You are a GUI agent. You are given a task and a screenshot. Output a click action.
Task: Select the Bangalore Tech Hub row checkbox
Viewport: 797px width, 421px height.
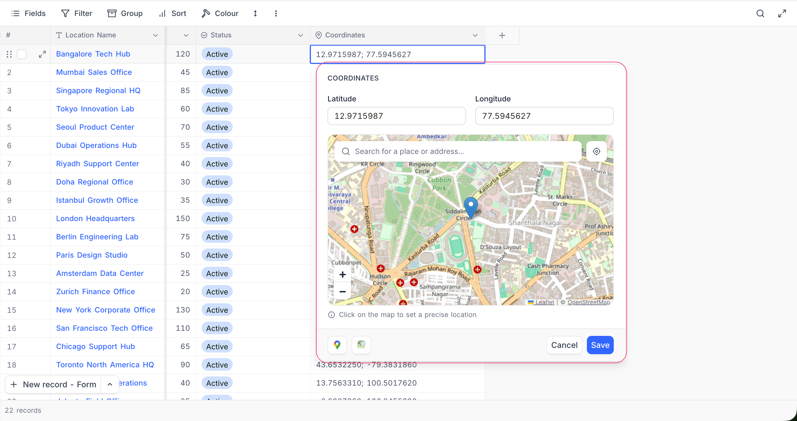pos(22,54)
